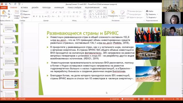Viewport: 183px width, 103px height.
Task: Toggle align text left
Action: pos(64,17)
